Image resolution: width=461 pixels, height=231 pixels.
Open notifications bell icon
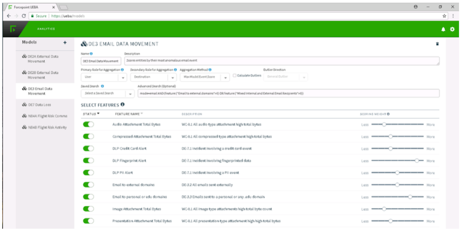443,29
